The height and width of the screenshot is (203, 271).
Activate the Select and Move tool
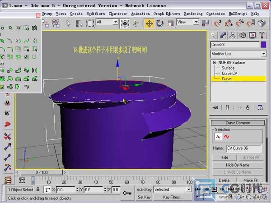[x=149, y=23]
